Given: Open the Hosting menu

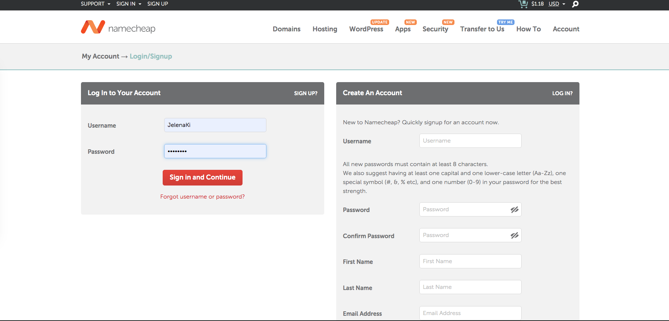Looking at the screenshot, I should point(325,29).
